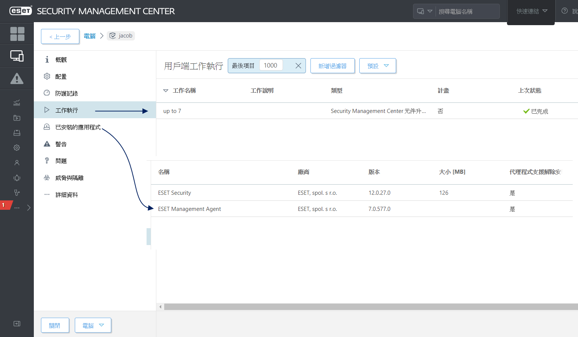Open the Reports chart icon in sidebar
The width and height of the screenshot is (578, 337).
[x=17, y=103]
